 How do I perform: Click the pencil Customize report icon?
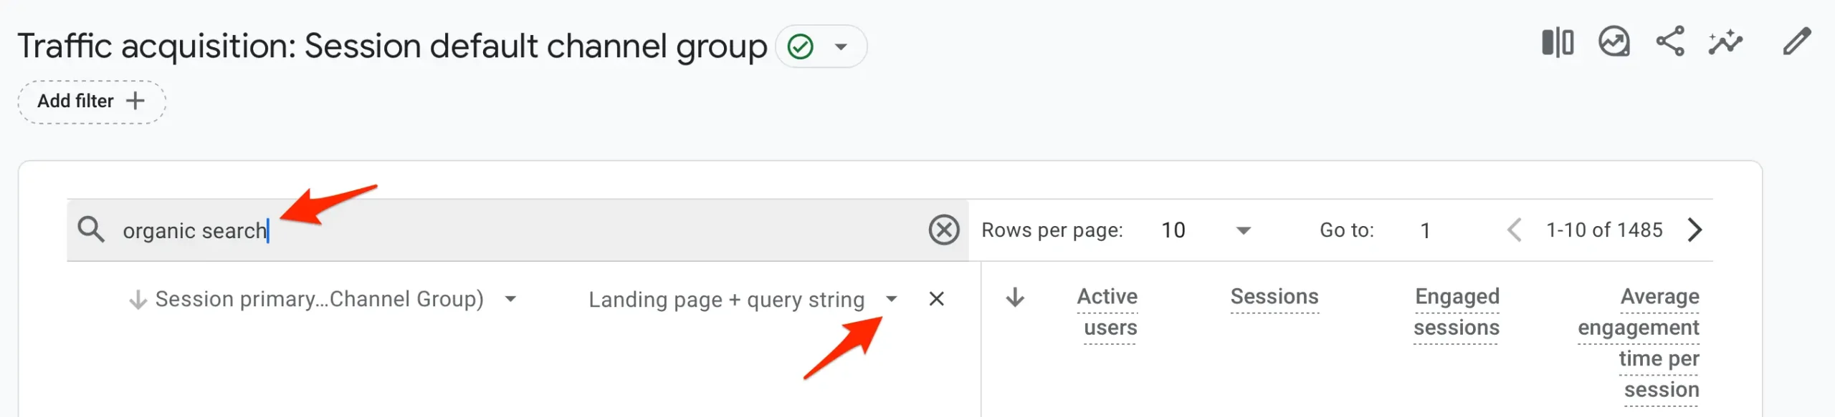pyautogui.click(x=1797, y=41)
